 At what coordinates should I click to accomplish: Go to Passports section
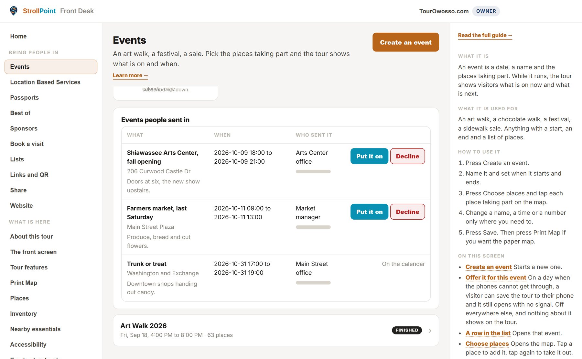pos(51,98)
